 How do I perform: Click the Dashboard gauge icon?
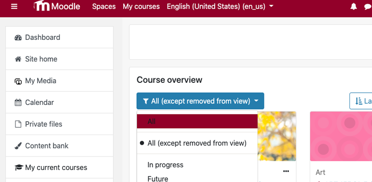18,37
